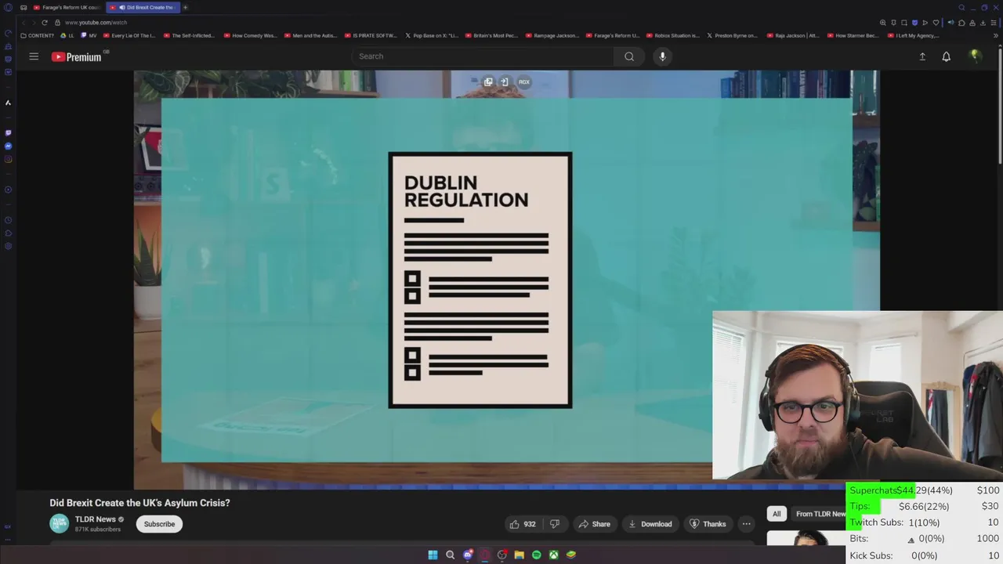Open the account avatar menu
The image size is (1003, 564).
(x=975, y=56)
